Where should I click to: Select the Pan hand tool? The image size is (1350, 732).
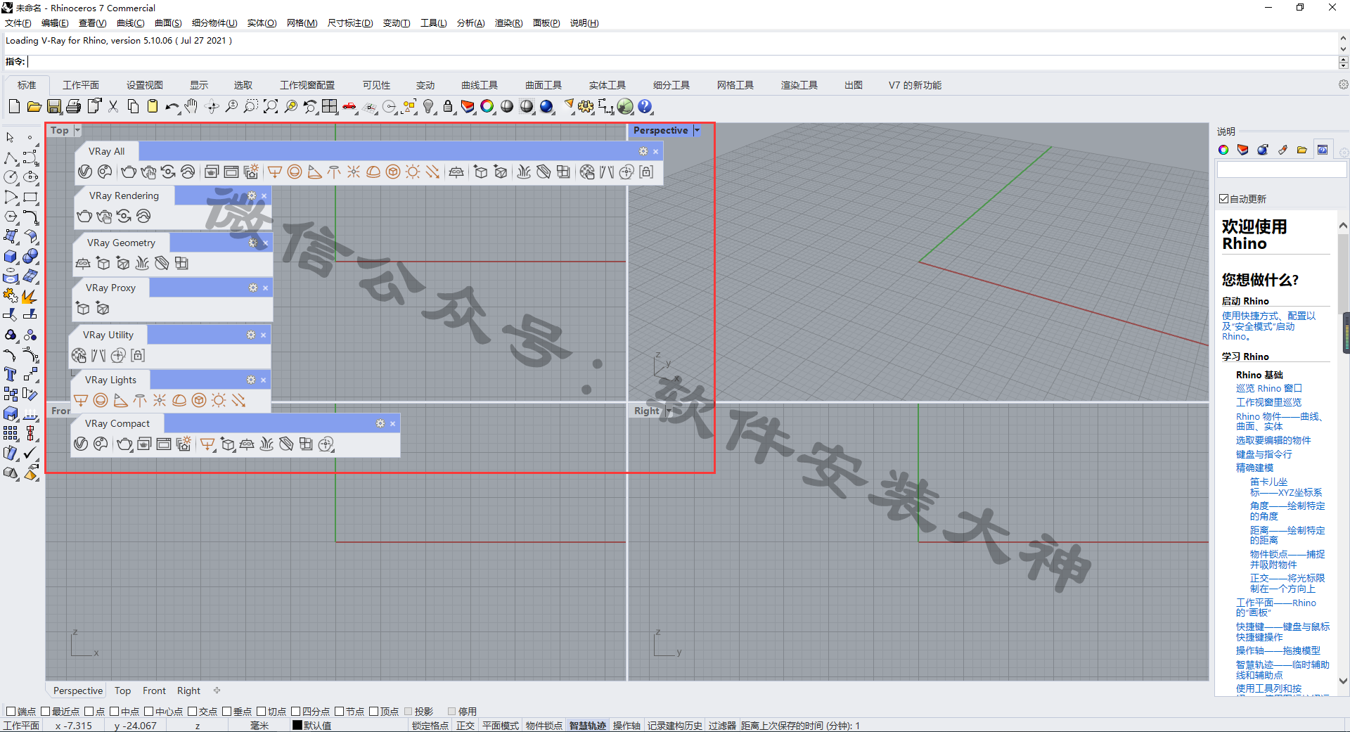191,107
